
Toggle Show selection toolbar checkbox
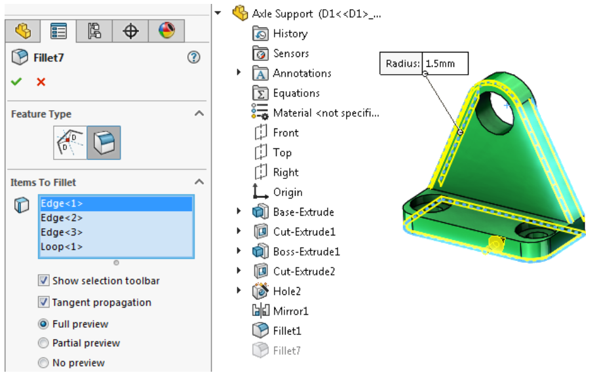click(x=44, y=281)
